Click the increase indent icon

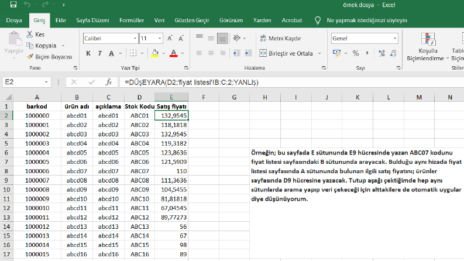click(x=248, y=53)
